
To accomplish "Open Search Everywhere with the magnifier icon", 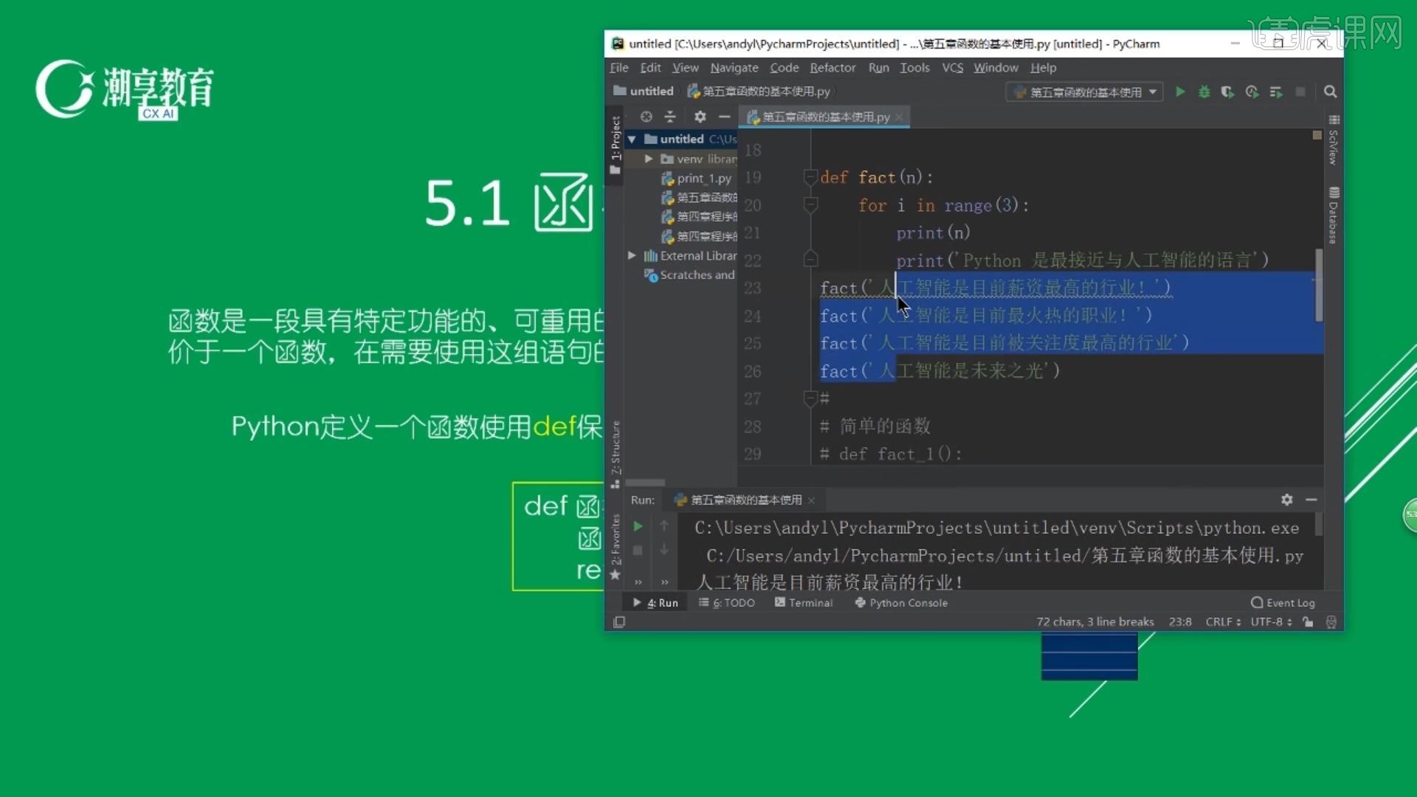I will pyautogui.click(x=1331, y=92).
